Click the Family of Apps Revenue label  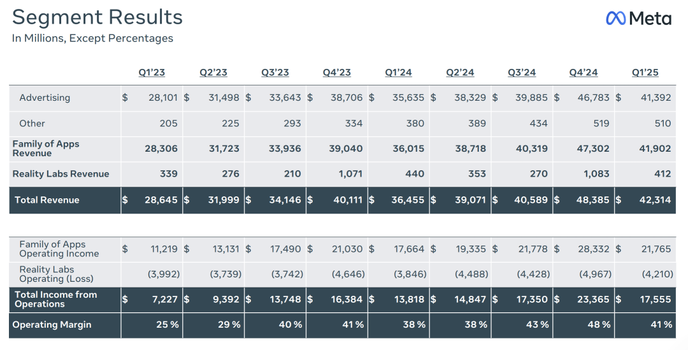46,149
